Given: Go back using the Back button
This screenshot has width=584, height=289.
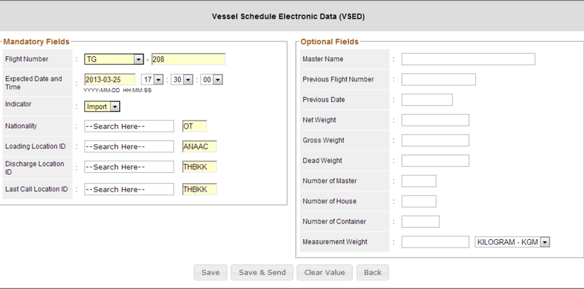Looking at the screenshot, I should pos(373,272).
